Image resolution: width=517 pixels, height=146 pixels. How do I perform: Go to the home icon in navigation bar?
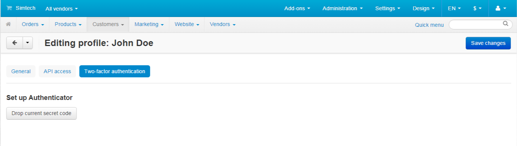[x=8, y=24]
